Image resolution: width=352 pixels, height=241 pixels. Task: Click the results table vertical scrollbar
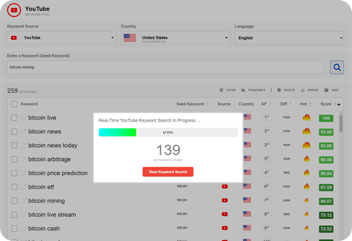[341, 124]
